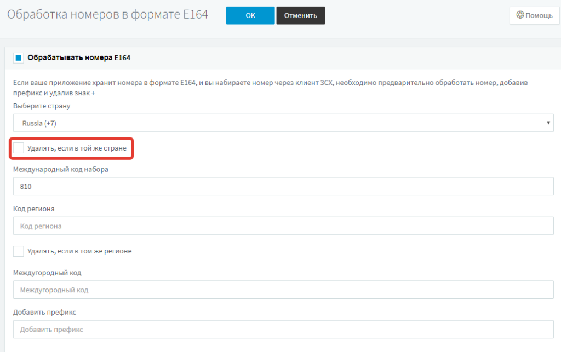
Task: Click the description paragraph about формате E164
Action: coord(270,88)
